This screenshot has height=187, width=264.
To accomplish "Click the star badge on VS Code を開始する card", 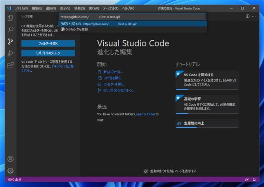I will click(x=178, y=73).
